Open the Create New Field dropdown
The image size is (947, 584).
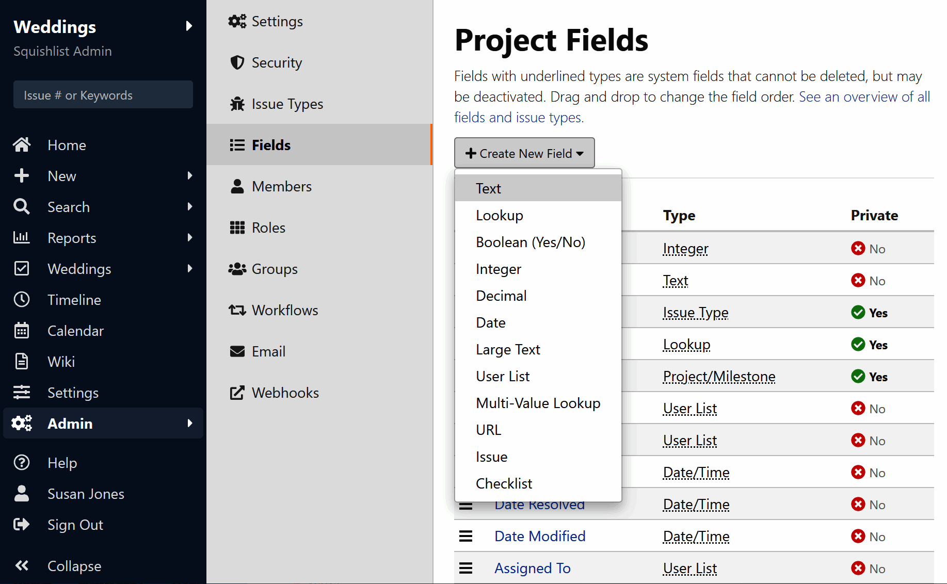pyautogui.click(x=524, y=153)
